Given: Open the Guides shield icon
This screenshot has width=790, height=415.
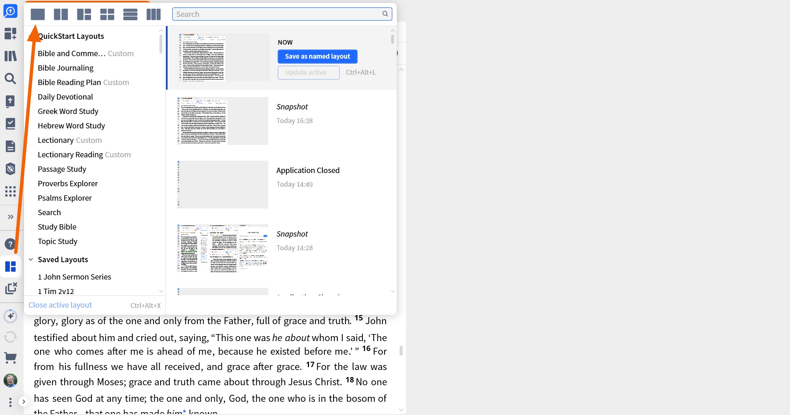Looking at the screenshot, I should pyautogui.click(x=10, y=168).
